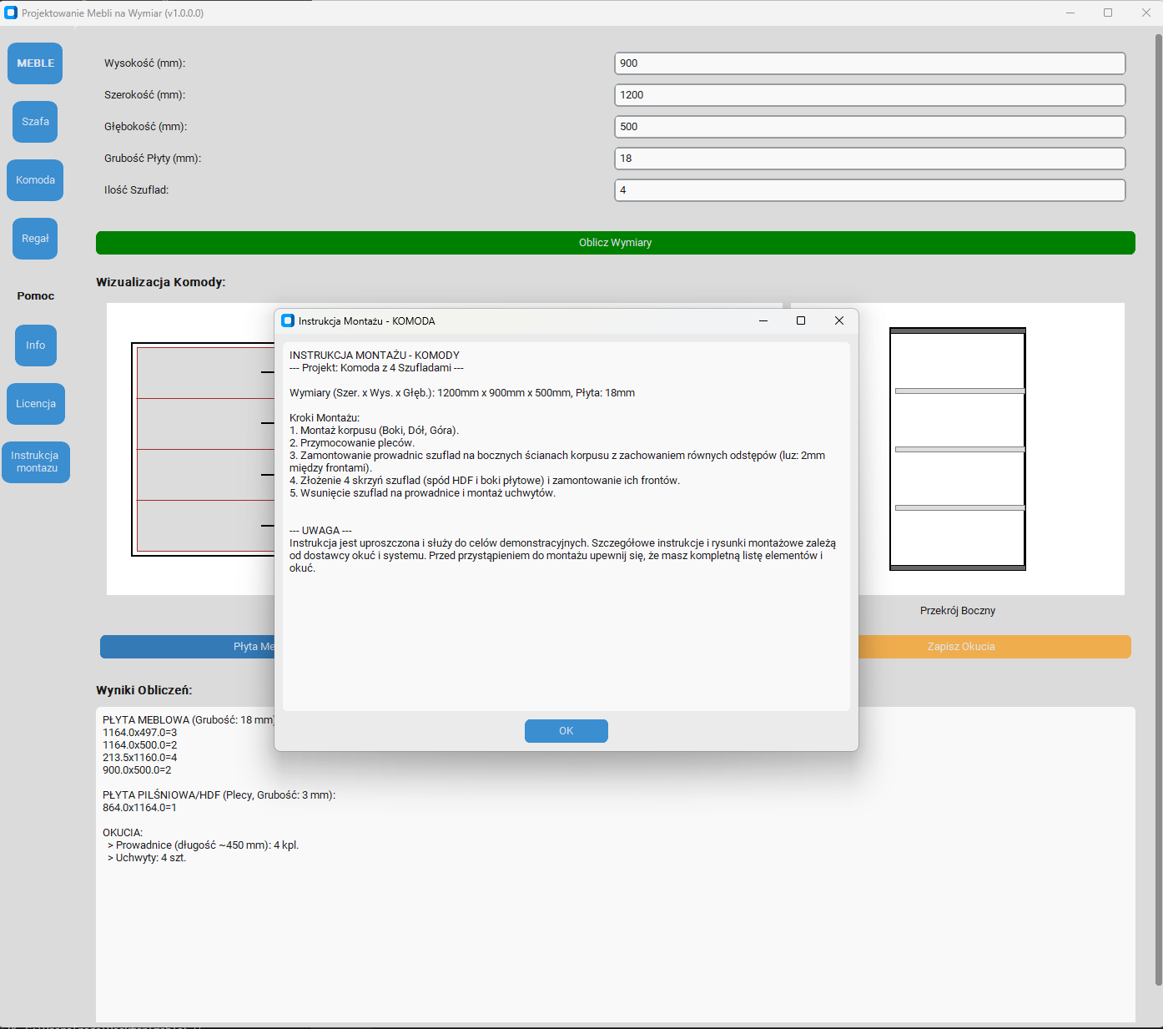Select Szafa furniture type
This screenshot has height=1029, width=1163.
(35, 122)
